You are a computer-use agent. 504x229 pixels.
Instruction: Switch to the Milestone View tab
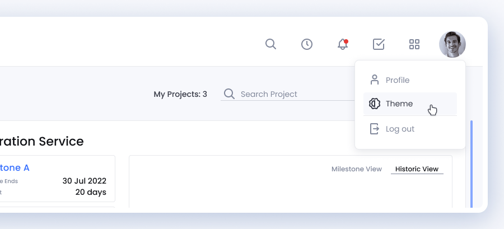[357, 169]
